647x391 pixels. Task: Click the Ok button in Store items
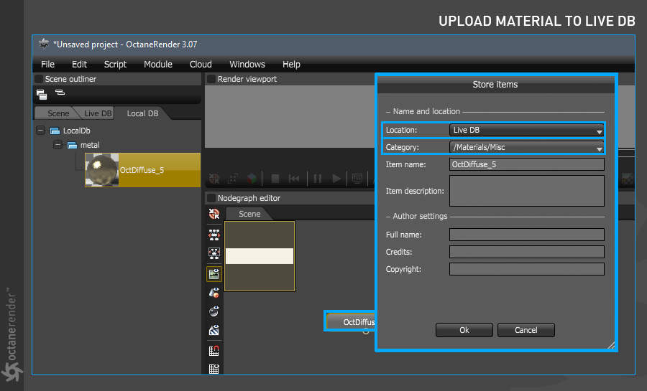[x=464, y=330]
